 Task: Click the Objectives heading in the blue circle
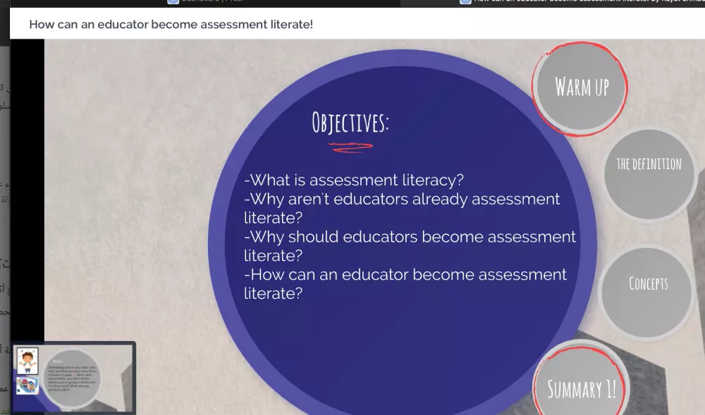(x=350, y=123)
